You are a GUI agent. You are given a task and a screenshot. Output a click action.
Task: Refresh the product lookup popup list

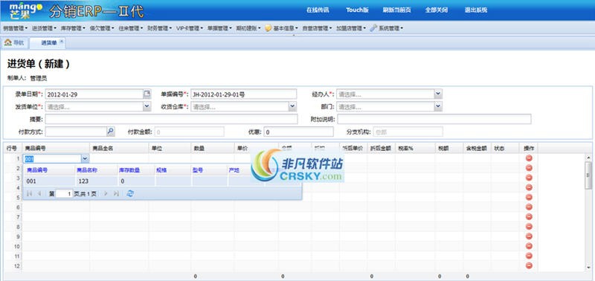pos(130,193)
